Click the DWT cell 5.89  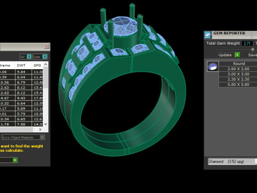point(24,108)
